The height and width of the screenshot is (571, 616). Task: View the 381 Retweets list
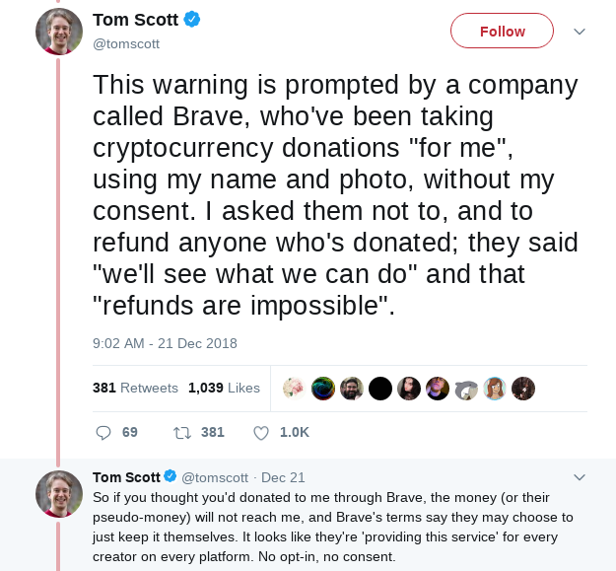click(x=135, y=389)
